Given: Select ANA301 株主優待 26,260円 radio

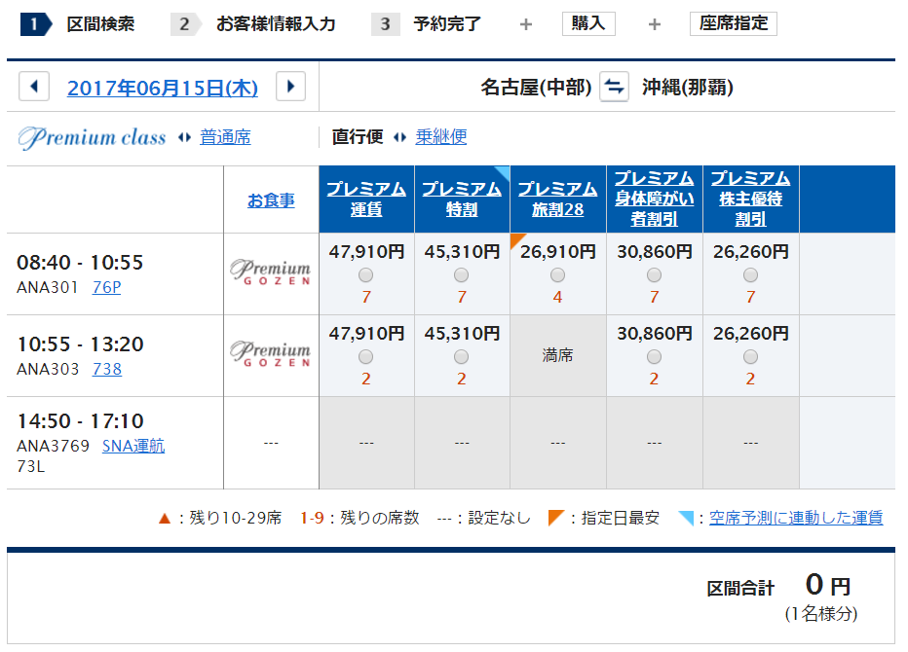Looking at the screenshot, I should [750, 274].
